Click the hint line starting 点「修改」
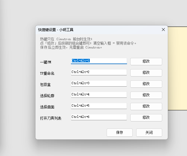Viewport: 187px width, 156px height. pyautogui.click(x=88, y=43)
